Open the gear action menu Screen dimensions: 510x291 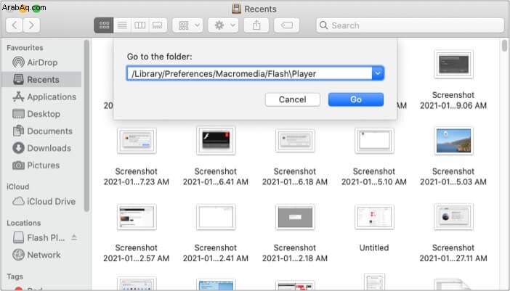point(224,25)
